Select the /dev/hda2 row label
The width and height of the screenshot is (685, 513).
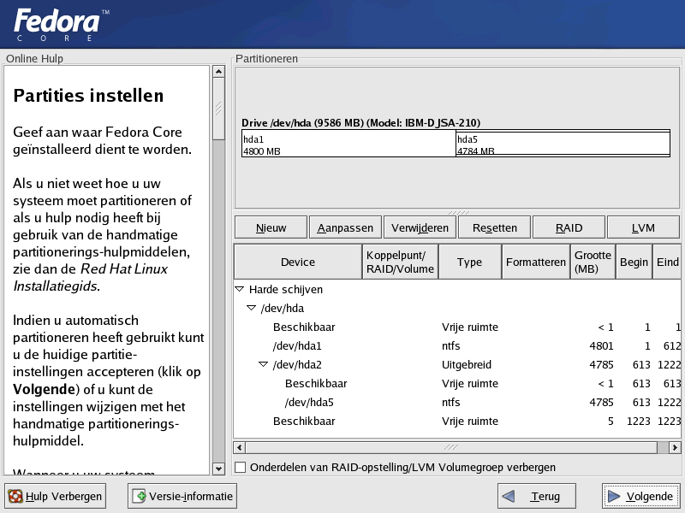click(x=297, y=365)
